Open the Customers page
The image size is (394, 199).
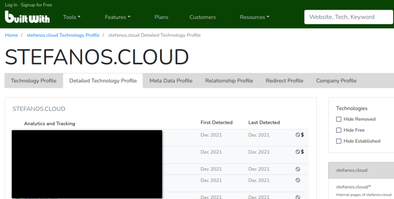[202, 17]
